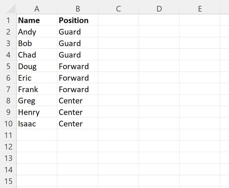Select Henry's Center position cell
Image resolution: width=229 pixels, height=188 pixels.
(78, 112)
